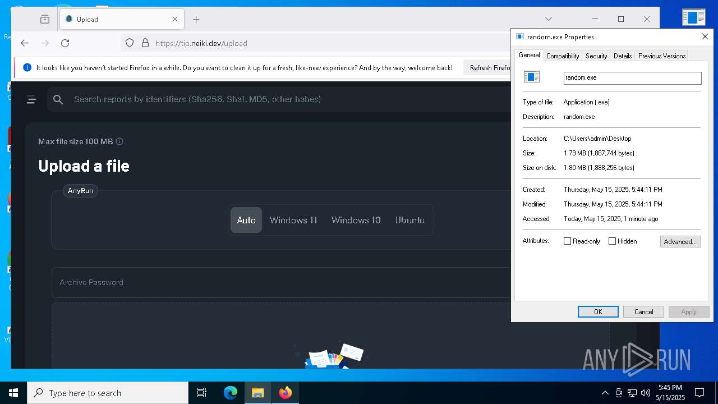
Task: Click the volume speaker tray icon
Action: point(646,393)
